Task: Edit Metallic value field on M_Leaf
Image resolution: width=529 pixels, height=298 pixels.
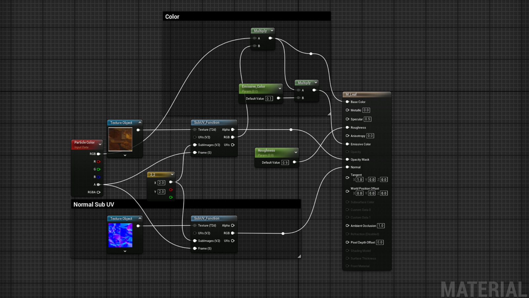Action: click(x=366, y=110)
